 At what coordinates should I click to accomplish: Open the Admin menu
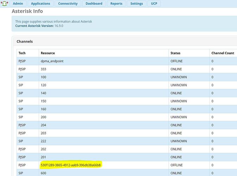coord(18,4)
